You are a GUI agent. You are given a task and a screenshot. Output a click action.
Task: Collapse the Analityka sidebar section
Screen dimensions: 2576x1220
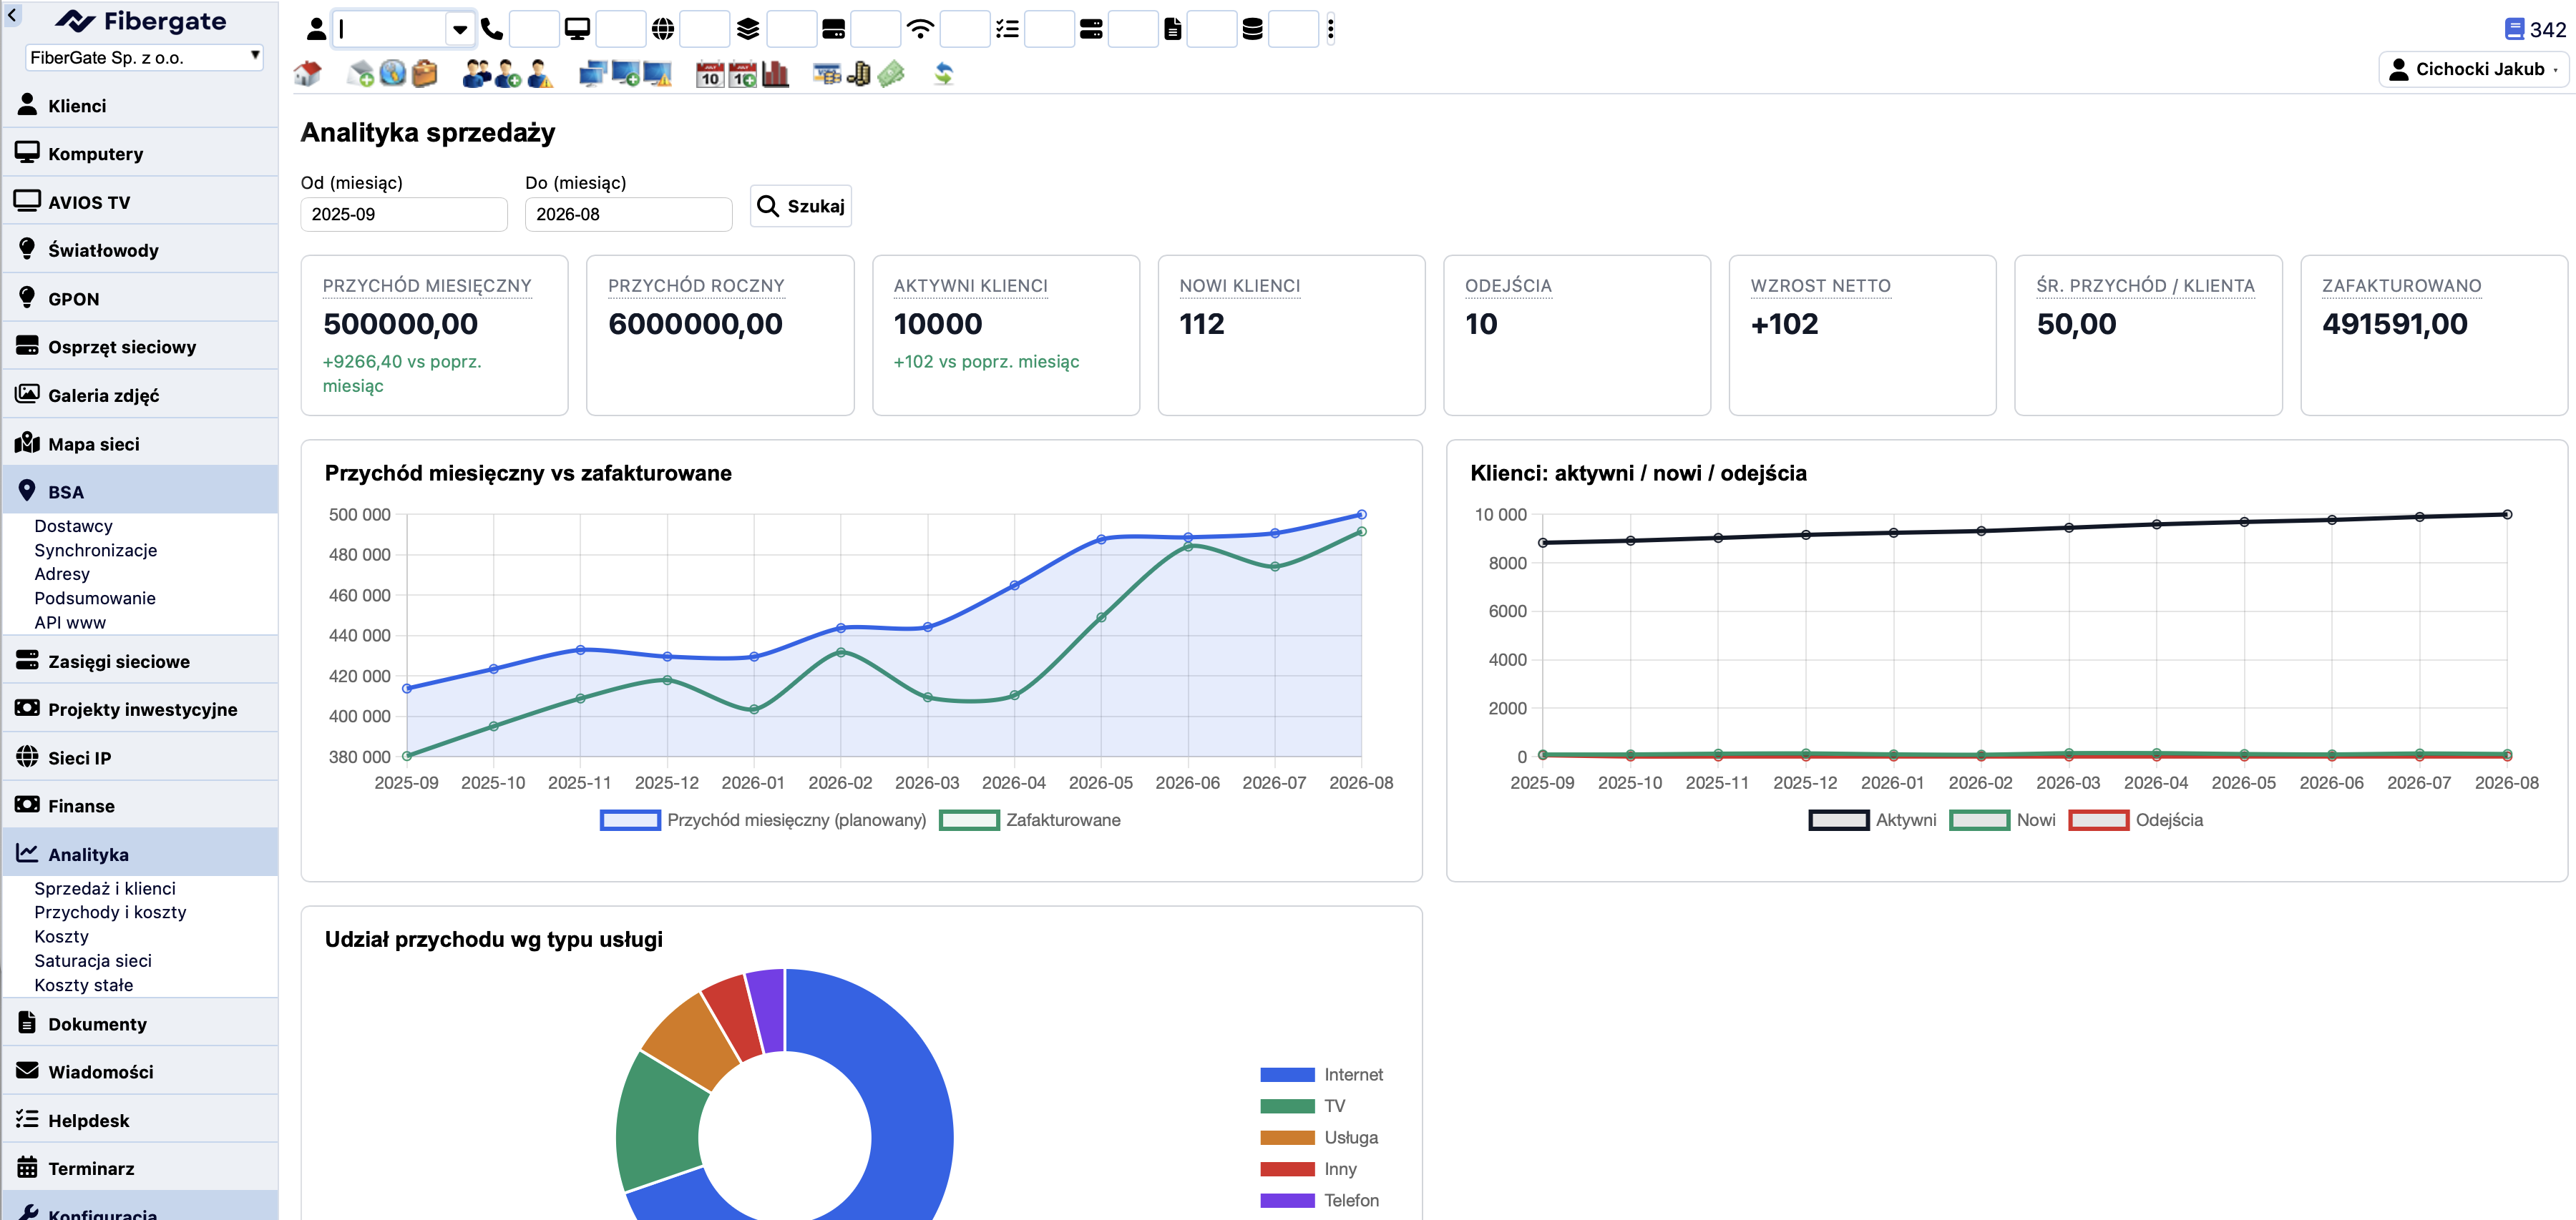coord(140,855)
